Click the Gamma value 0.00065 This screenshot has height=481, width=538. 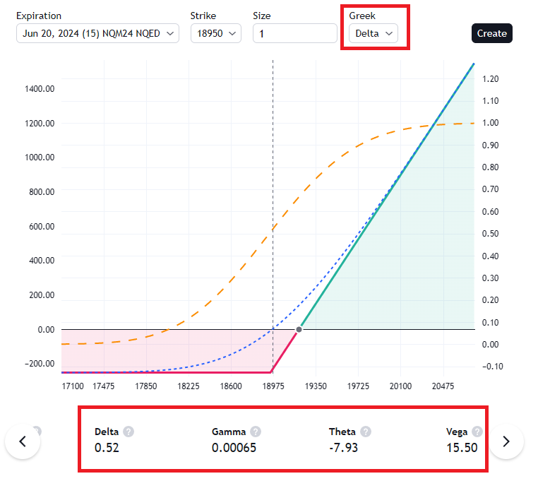pyautogui.click(x=234, y=448)
